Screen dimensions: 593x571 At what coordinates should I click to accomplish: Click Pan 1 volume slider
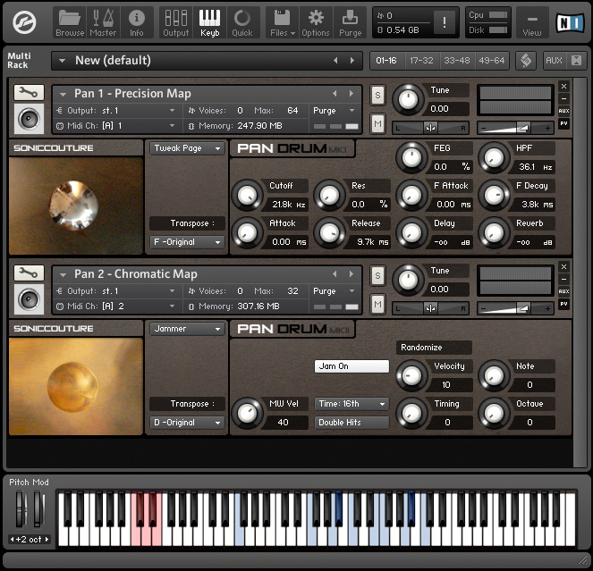pyautogui.click(x=515, y=128)
